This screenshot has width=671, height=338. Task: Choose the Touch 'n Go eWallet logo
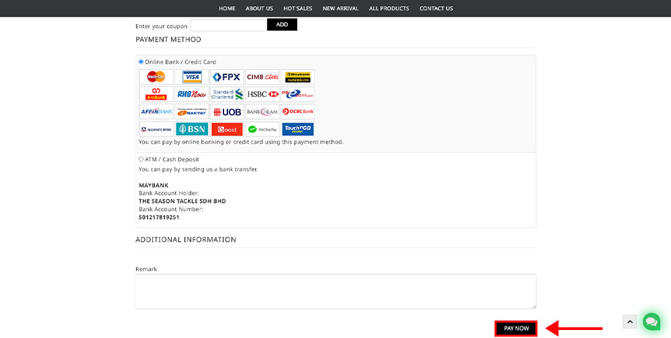pyautogui.click(x=298, y=129)
